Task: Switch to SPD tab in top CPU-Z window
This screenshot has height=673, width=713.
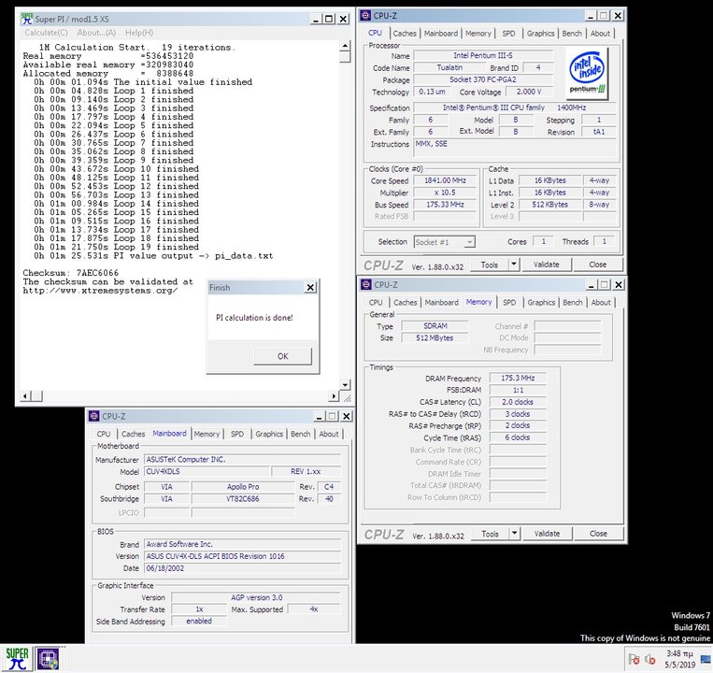Action: pyautogui.click(x=508, y=34)
